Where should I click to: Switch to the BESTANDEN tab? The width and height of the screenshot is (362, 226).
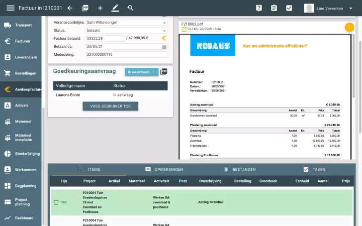pos(240,170)
